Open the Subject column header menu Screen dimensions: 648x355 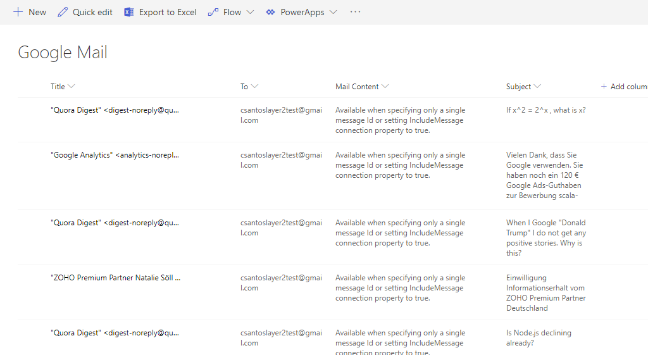[x=537, y=87]
